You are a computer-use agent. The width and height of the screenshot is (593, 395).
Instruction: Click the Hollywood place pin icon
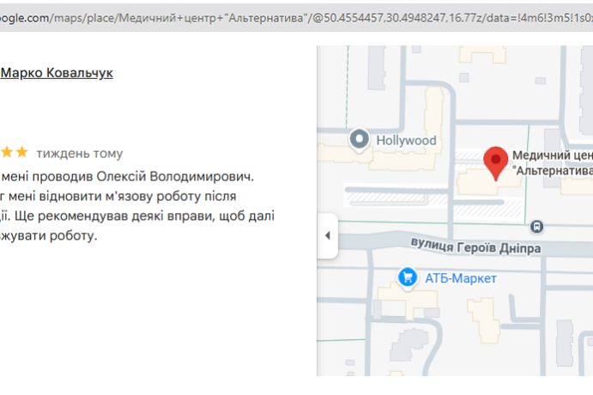[360, 140]
